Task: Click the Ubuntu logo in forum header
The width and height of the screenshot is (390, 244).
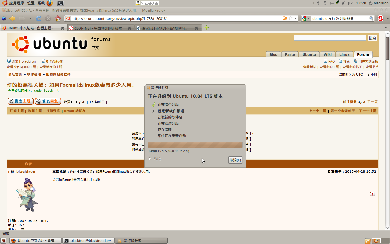Action: [x=50, y=44]
